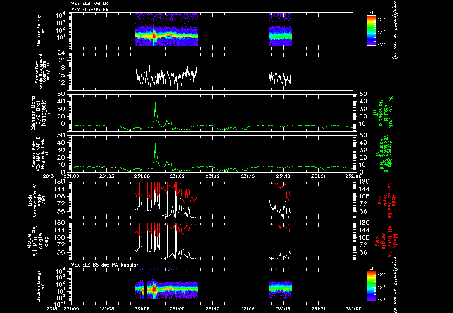Screen dimensions: 453x313
Task: Click the green "VSO B Nanotesla" axis label
Action: (383, 113)
